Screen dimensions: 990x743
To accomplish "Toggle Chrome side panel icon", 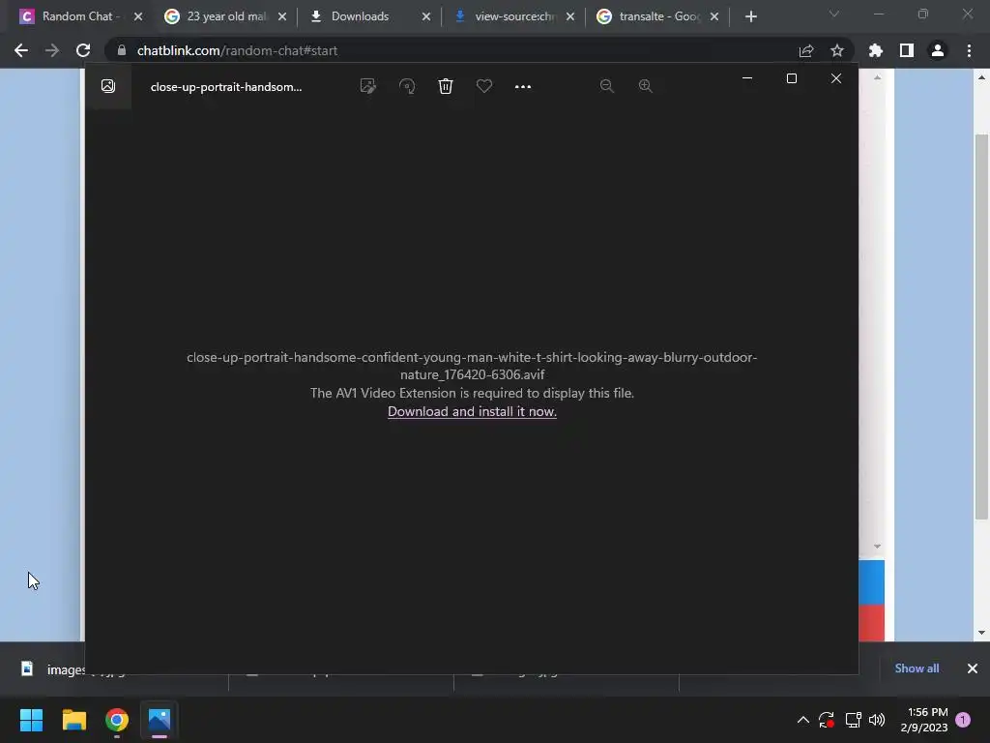I will (x=907, y=50).
